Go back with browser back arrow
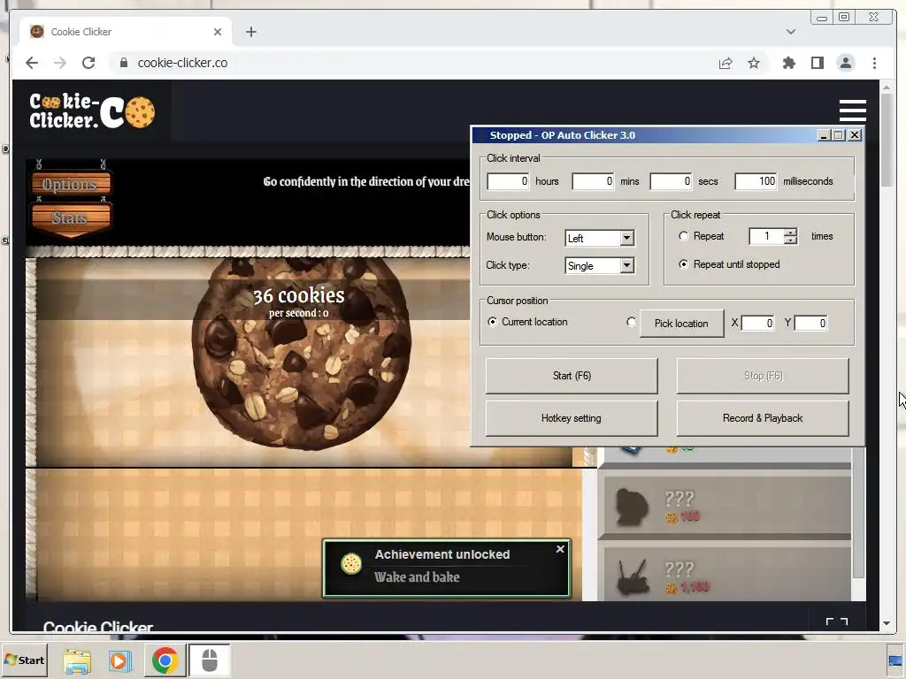The width and height of the screenshot is (906, 679). tap(32, 63)
